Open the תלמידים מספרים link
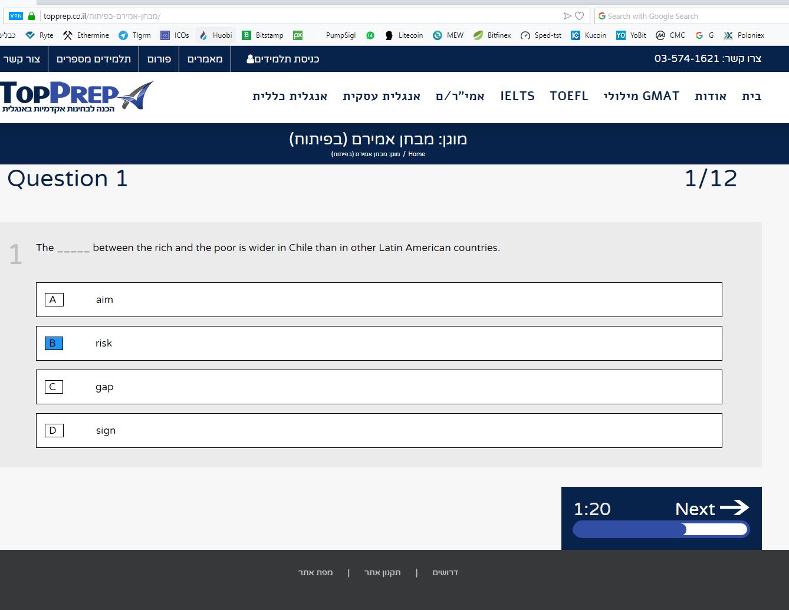789x610 pixels. 94,59
